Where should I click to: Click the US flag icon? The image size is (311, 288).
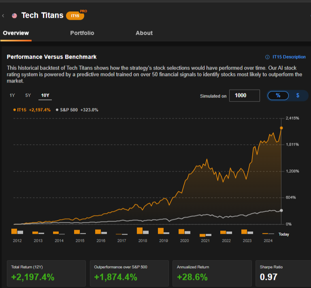click(x=15, y=16)
